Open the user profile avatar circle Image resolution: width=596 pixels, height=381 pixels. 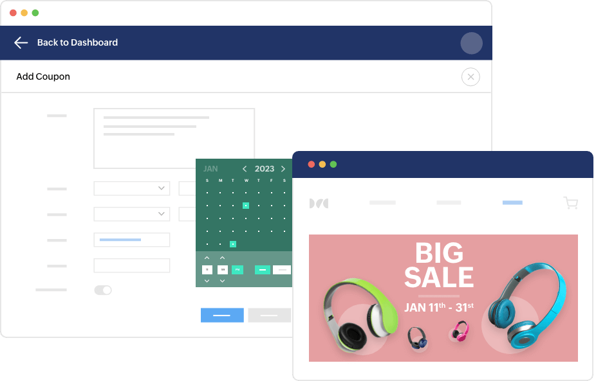click(x=471, y=43)
